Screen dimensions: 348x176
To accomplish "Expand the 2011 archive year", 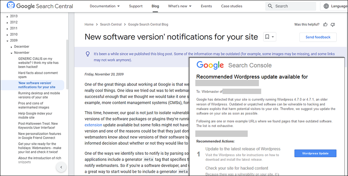I will 7,28.
